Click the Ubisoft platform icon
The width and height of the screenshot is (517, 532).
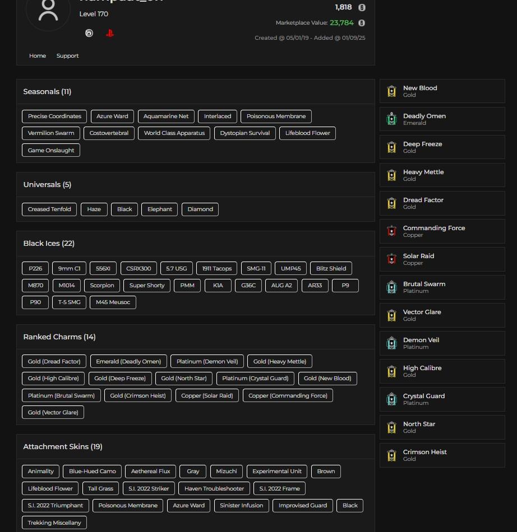89,34
